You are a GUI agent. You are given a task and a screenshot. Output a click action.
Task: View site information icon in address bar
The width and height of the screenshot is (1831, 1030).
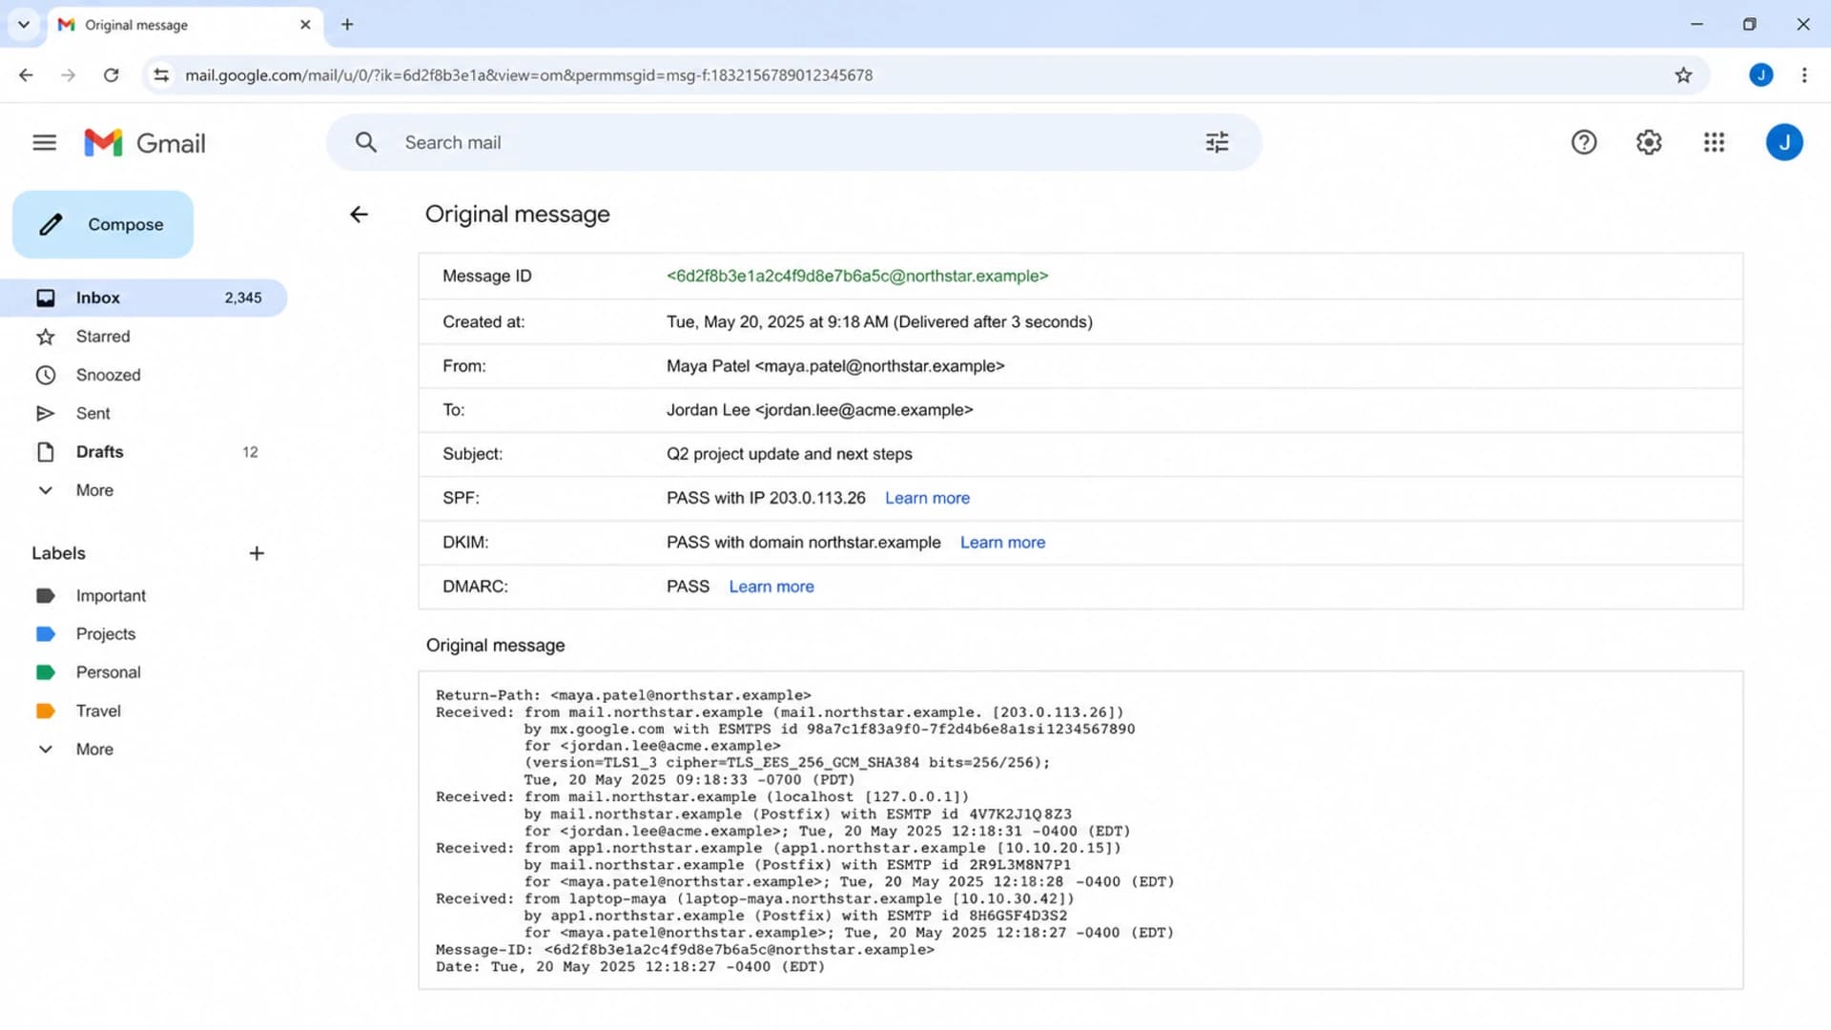(161, 75)
